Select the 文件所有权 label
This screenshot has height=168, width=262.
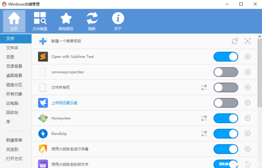(60, 87)
